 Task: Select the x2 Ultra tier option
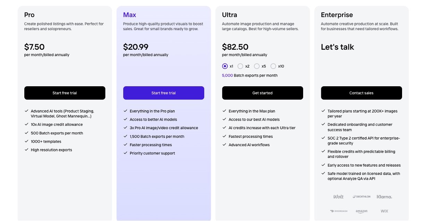pyautogui.click(x=240, y=66)
